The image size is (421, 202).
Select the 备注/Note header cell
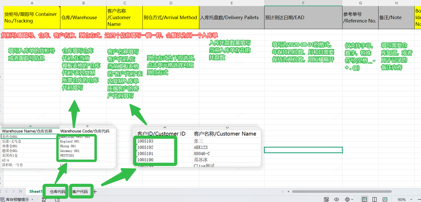coord(396,17)
